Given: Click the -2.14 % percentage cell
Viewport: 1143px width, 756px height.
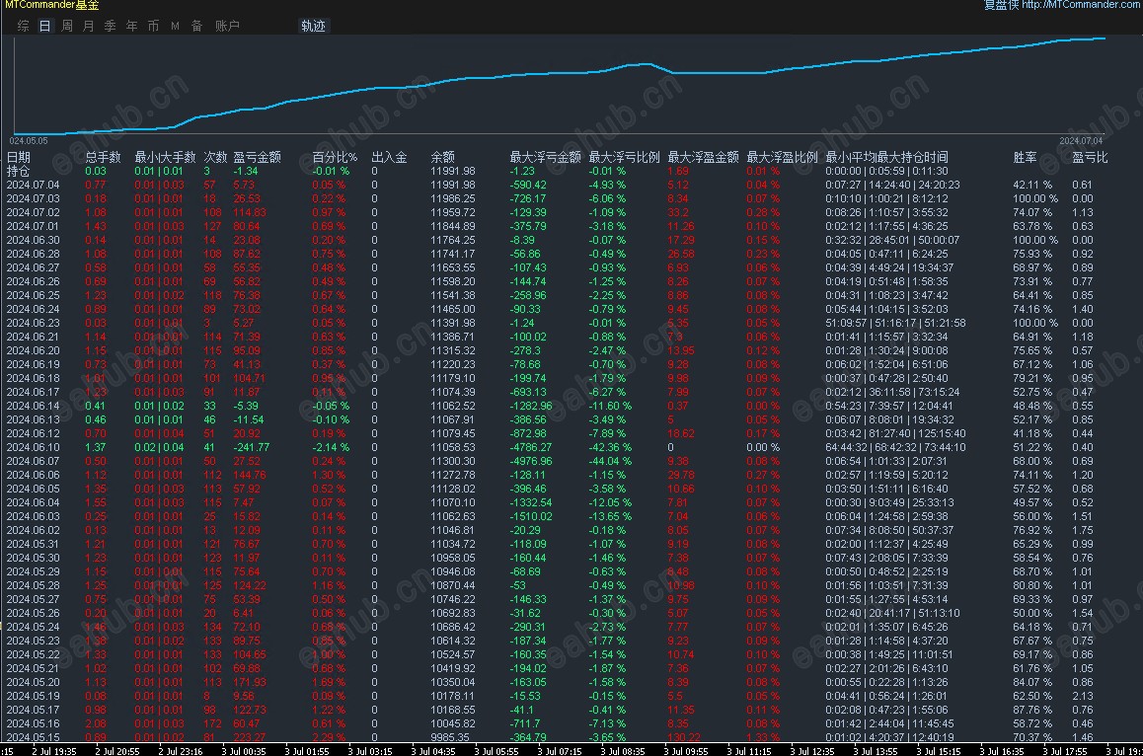Looking at the screenshot, I should 331,448.
